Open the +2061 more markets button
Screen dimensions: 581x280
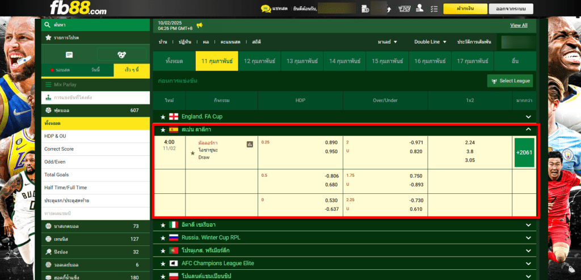tap(524, 152)
